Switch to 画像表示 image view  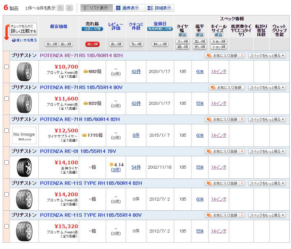coord(129,8)
